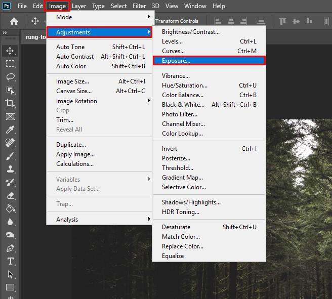Image resolution: width=332 pixels, height=299 pixels.
Task: Select the History Brush tool
Action: click(x=10, y=182)
